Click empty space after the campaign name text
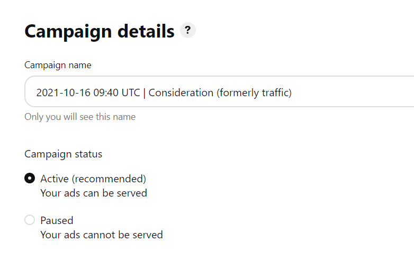This screenshot has height=270, width=414. (x=351, y=92)
